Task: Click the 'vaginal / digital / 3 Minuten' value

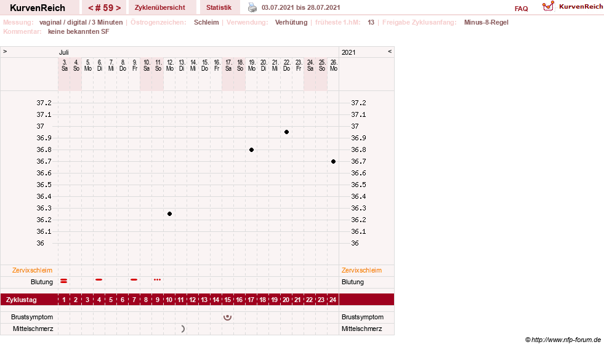Action: (x=81, y=22)
